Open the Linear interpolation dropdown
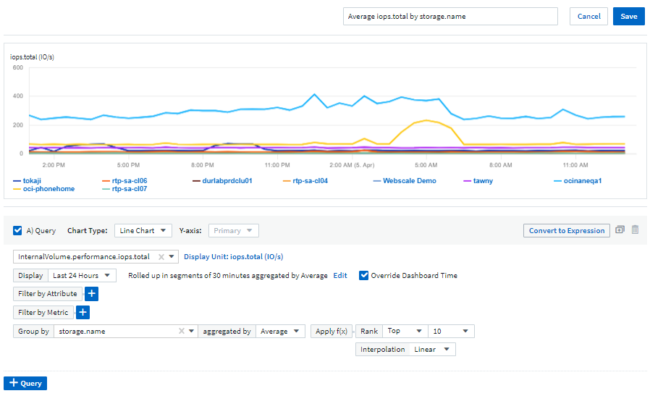The image size is (650, 396). (x=433, y=350)
